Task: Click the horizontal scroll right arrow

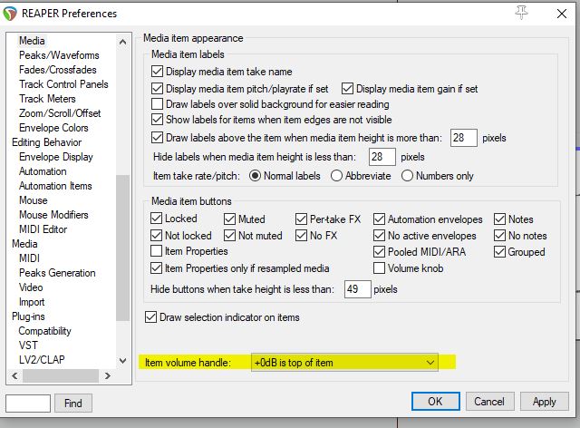Action: point(108,375)
